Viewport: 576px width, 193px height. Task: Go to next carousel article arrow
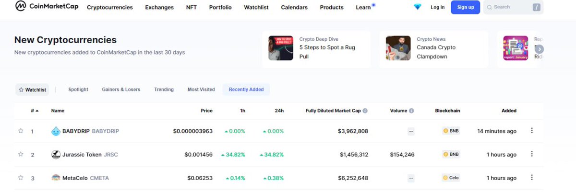pyautogui.click(x=540, y=49)
